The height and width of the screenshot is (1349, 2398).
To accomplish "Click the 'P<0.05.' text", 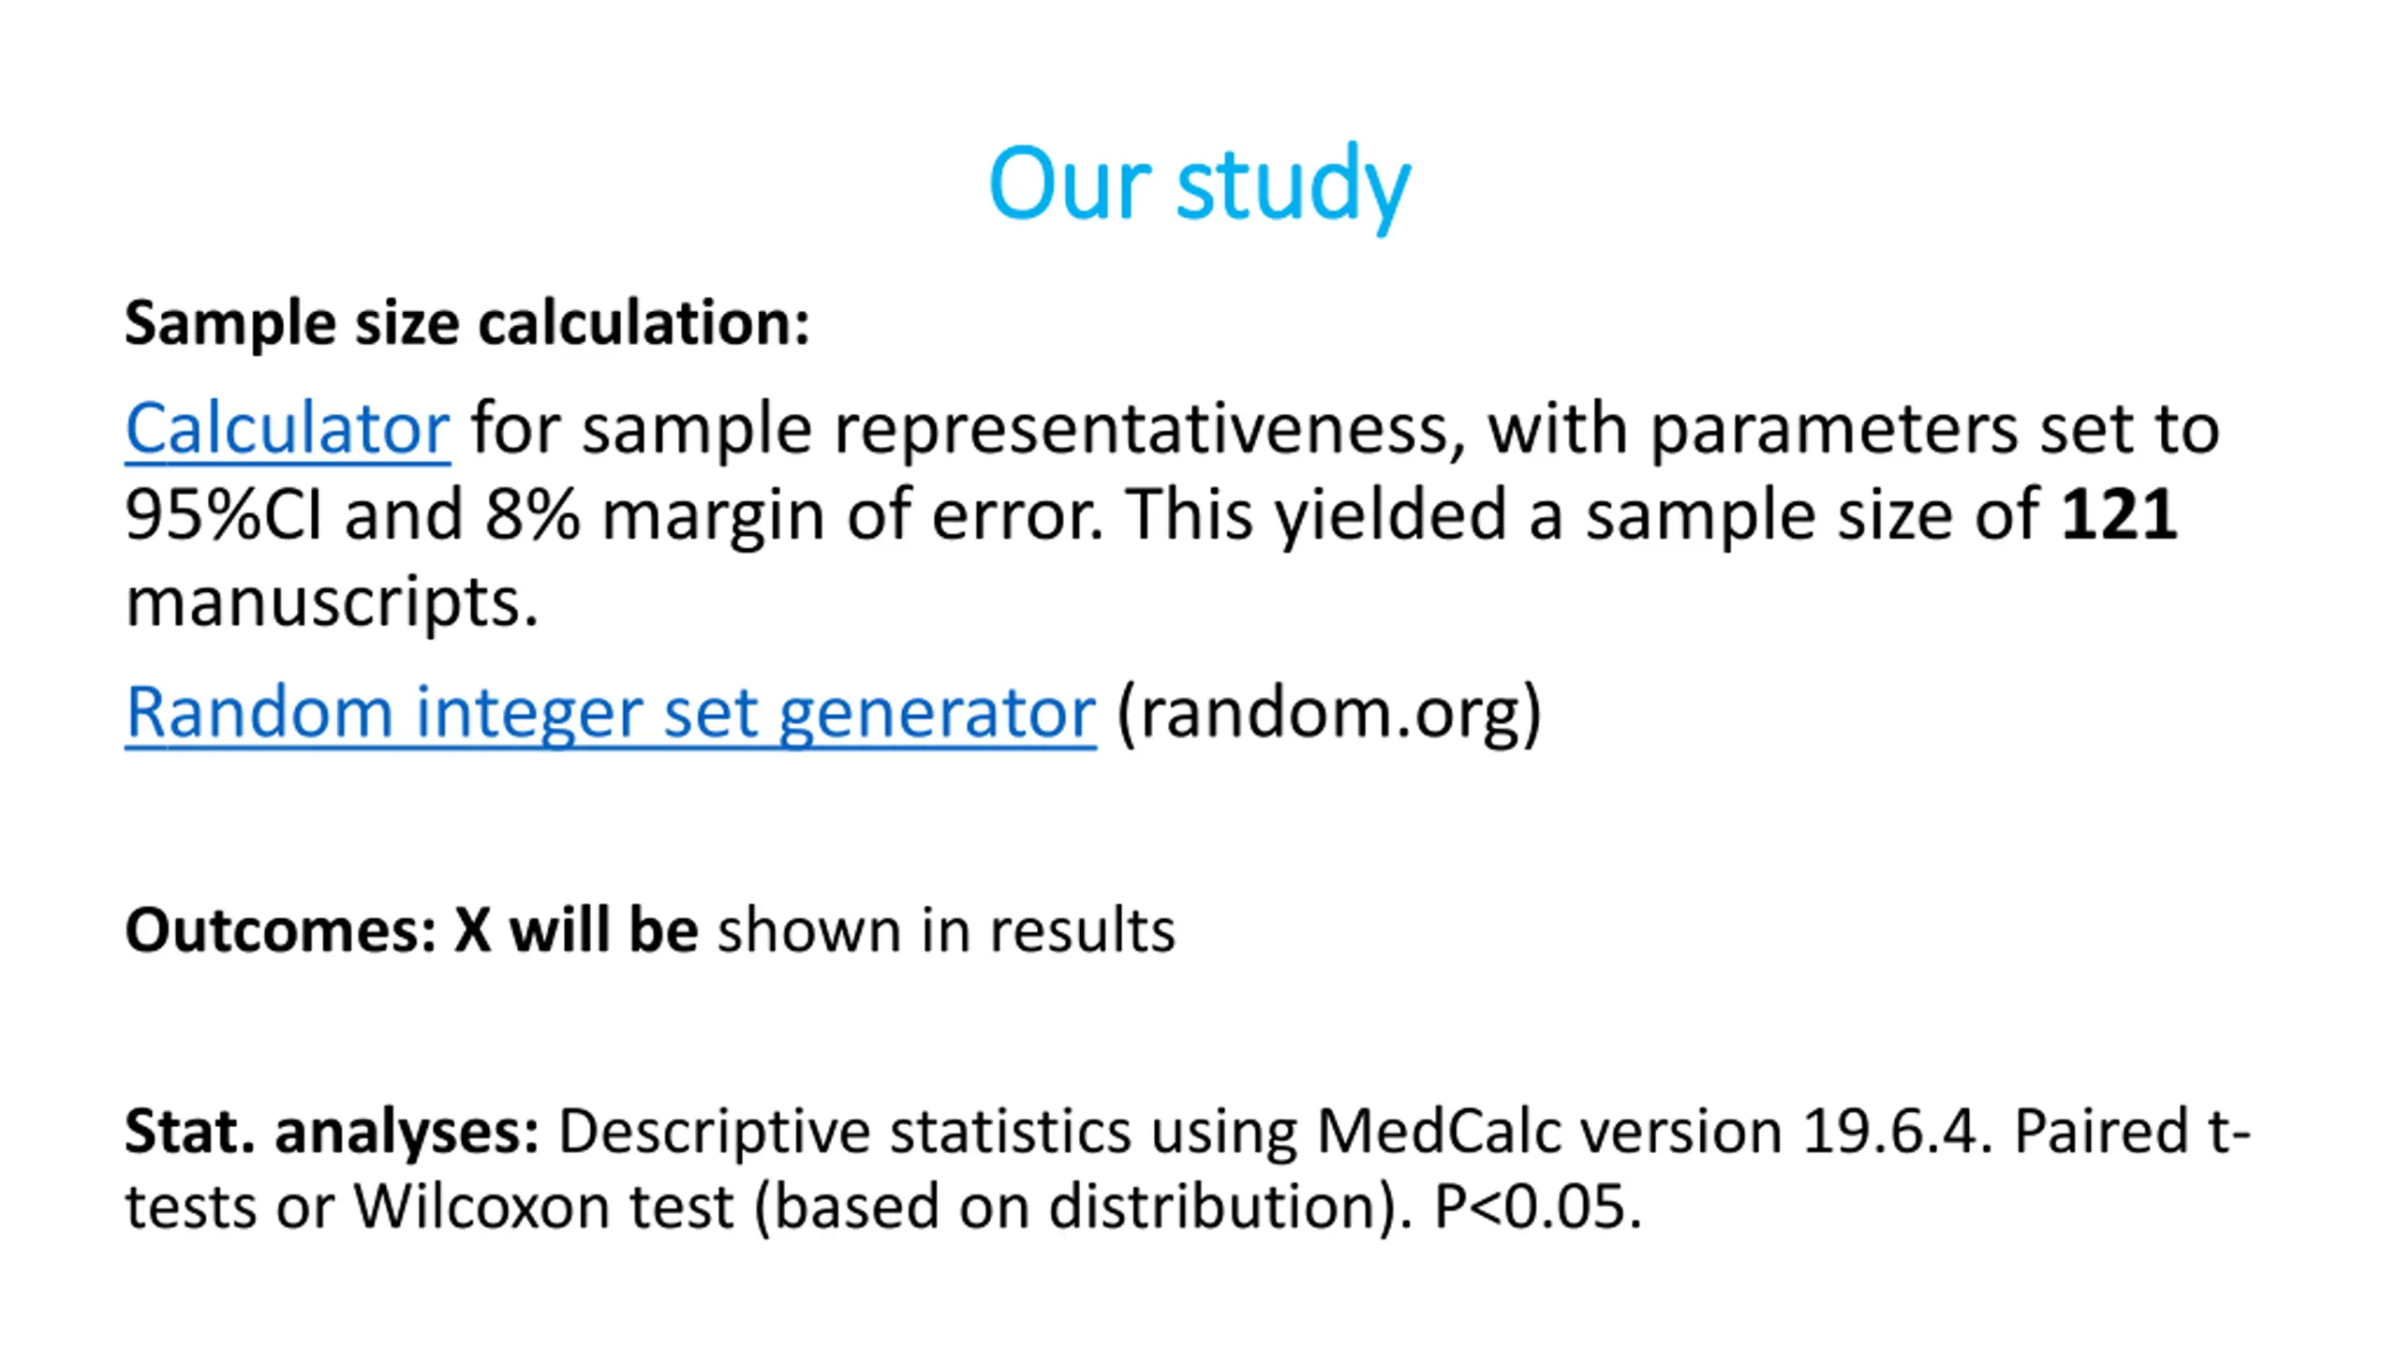I will point(1538,1207).
